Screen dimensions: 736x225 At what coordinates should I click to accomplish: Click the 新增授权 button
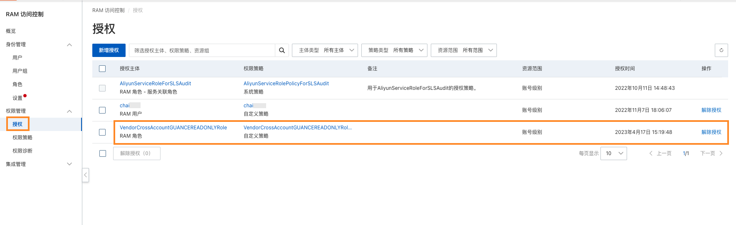pos(109,50)
